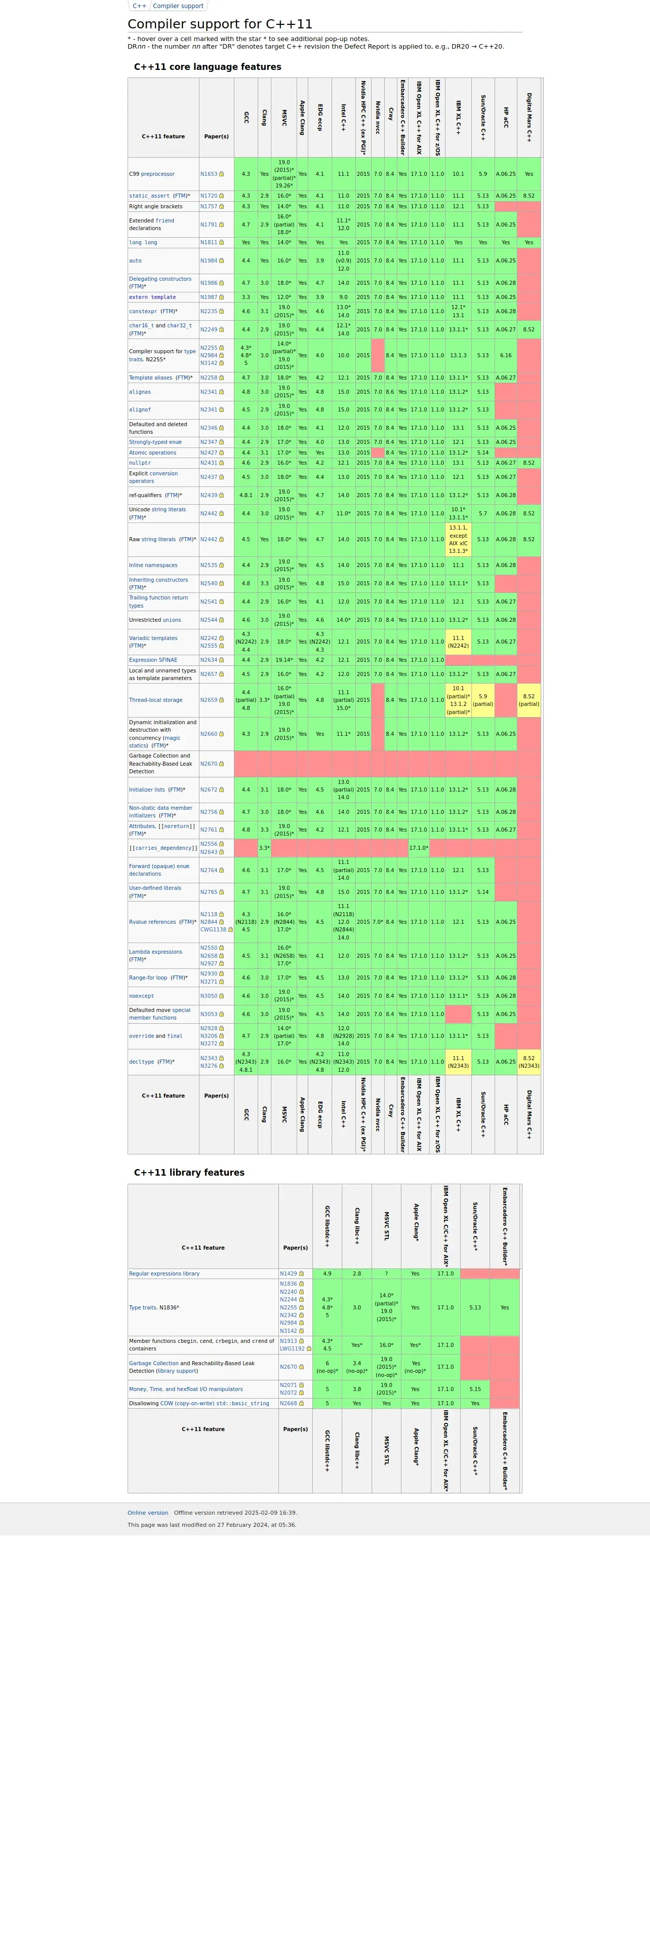This screenshot has width=650, height=1952.
Task: Open the std::basic_string link
Action: point(242,1403)
